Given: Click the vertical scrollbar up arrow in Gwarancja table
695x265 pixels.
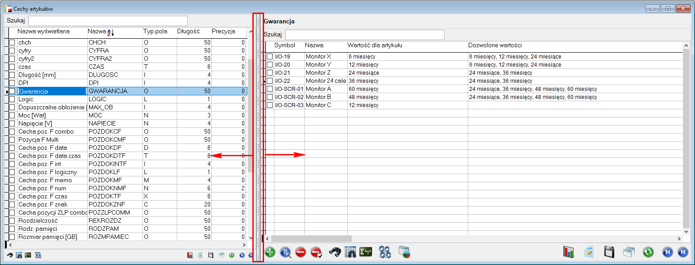Looking at the screenshot, I should (686, 45).
